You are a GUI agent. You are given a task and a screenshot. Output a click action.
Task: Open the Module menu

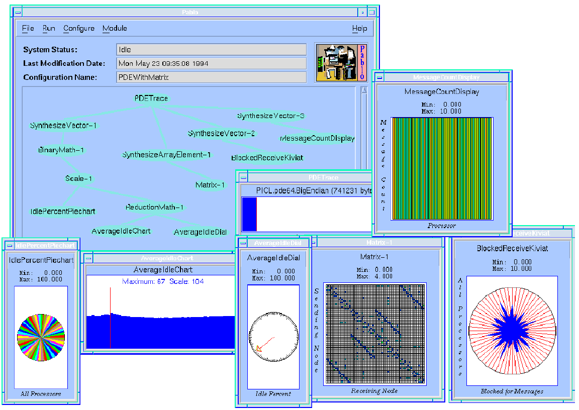click(x=115, y=29)
